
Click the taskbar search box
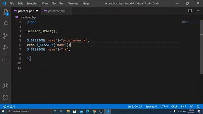[29, 111]
